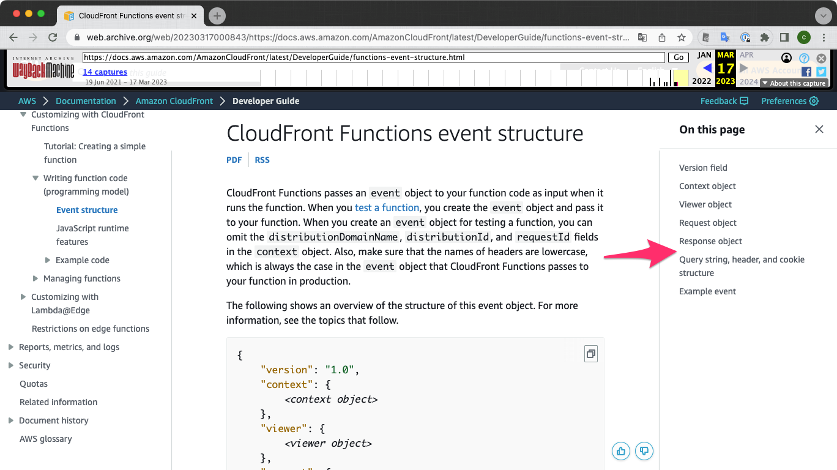Copy the event code using the copy icon
This screenshot has width=837, height=470.
point(590,354)
